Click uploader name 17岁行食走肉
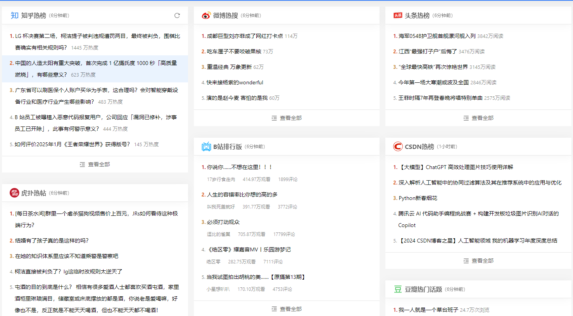Viewport: 573px width, 316px height. (x=221, y=179)
